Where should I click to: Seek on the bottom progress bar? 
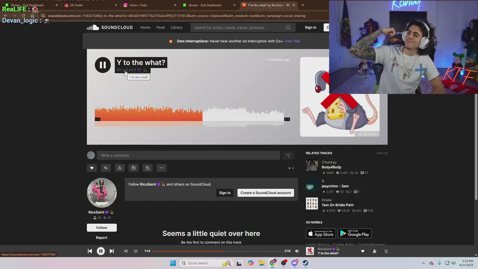[x=217, y=251]
